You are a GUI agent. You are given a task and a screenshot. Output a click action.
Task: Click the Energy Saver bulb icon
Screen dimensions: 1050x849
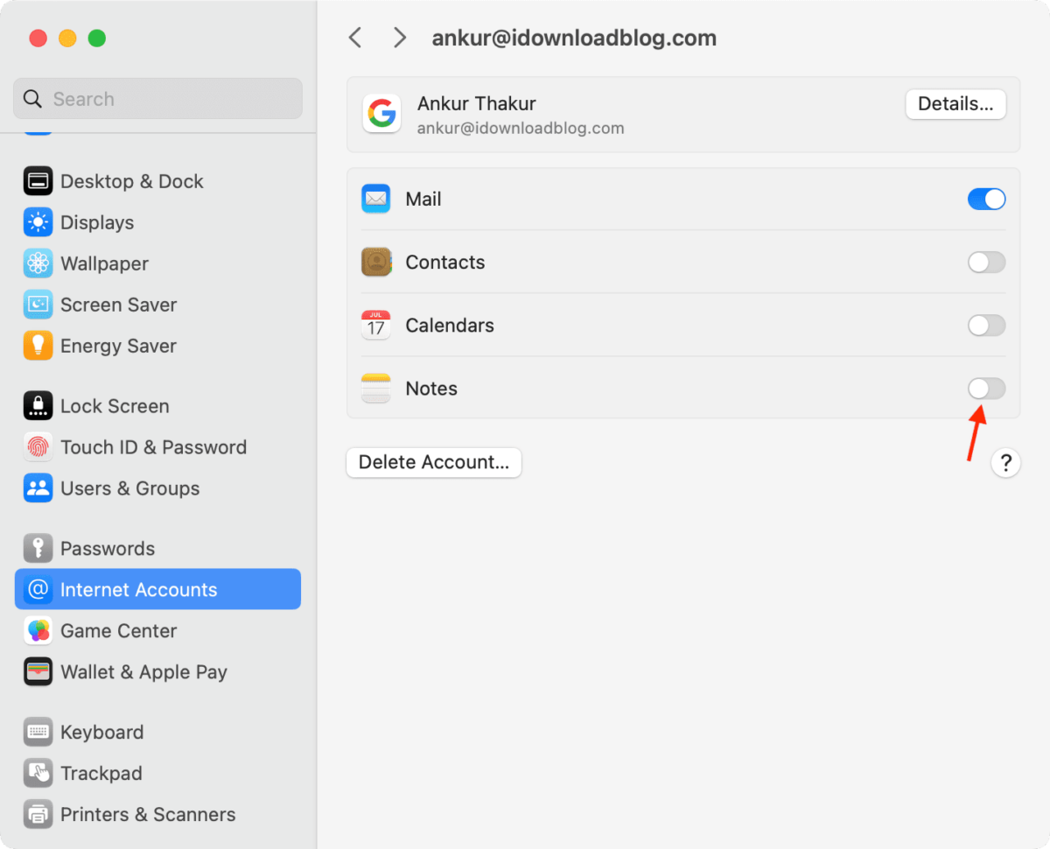coord(38,346)
